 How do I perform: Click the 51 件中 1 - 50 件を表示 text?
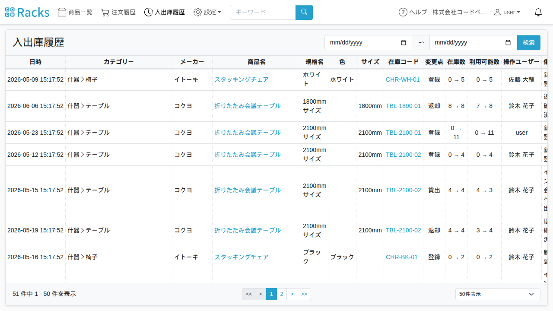click(x=44, y=294)
